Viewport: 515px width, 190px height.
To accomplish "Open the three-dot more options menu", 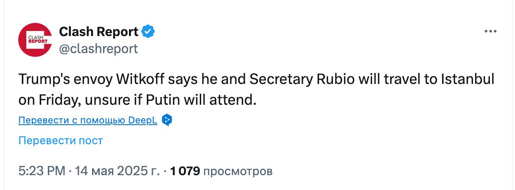I will point(490,32).
